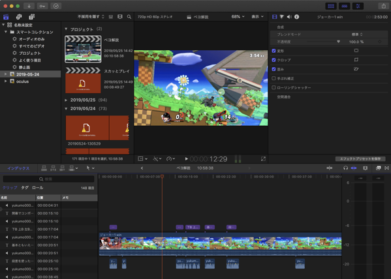Open the effects browser icon
Screen dimensions: 391x279
click(379, 168)
